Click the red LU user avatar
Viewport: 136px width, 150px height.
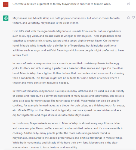(6, 4)
